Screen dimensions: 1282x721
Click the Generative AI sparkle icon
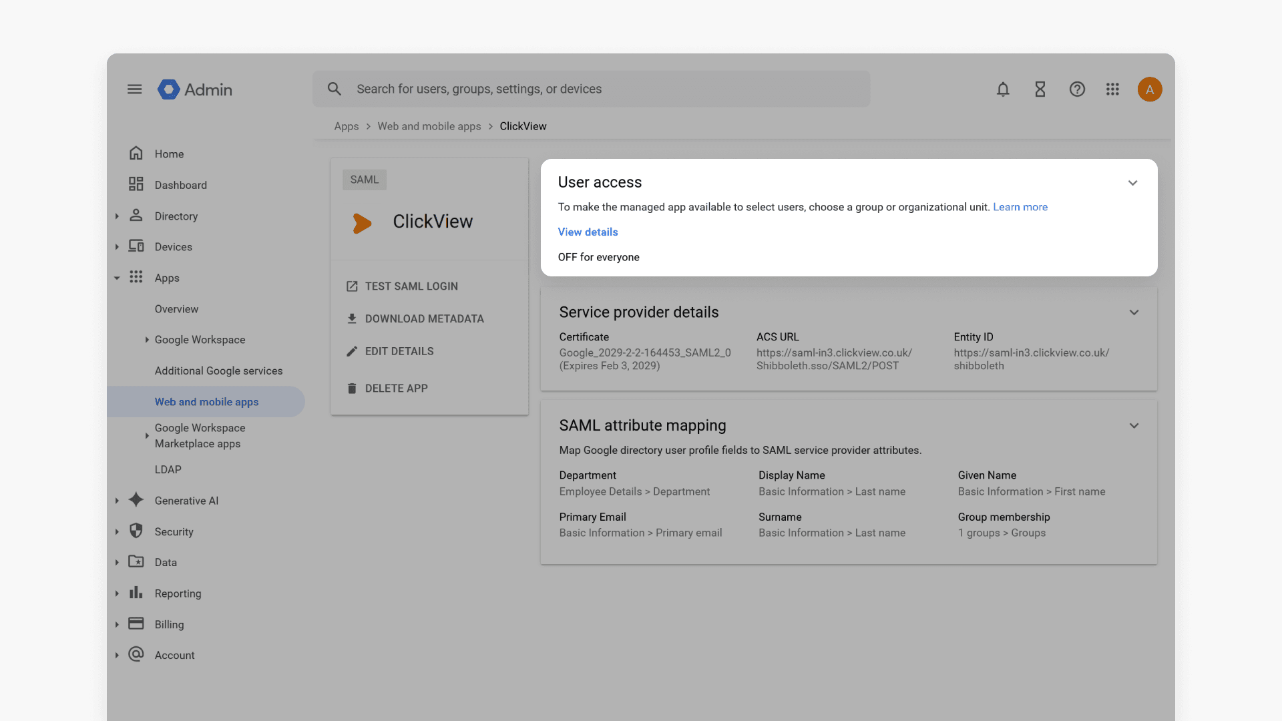coord(136,500)
